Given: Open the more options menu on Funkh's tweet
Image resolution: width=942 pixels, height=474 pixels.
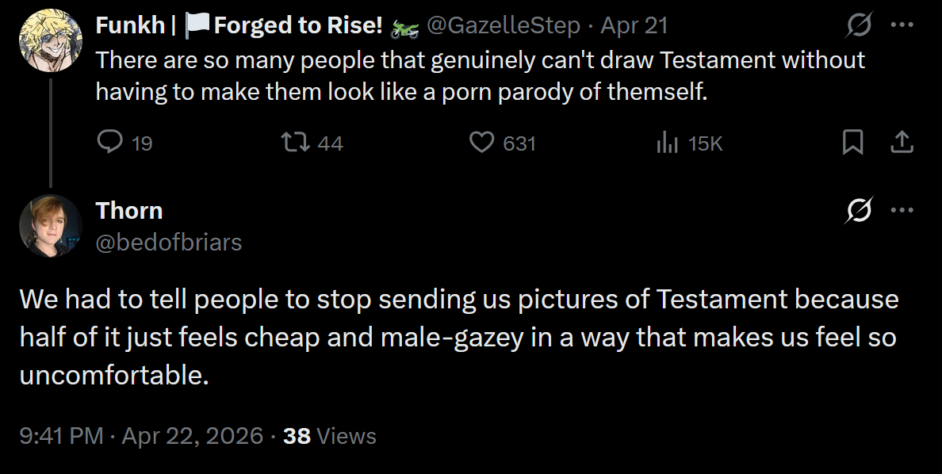Looking at the screenshot, I should [x=902, y=25].
